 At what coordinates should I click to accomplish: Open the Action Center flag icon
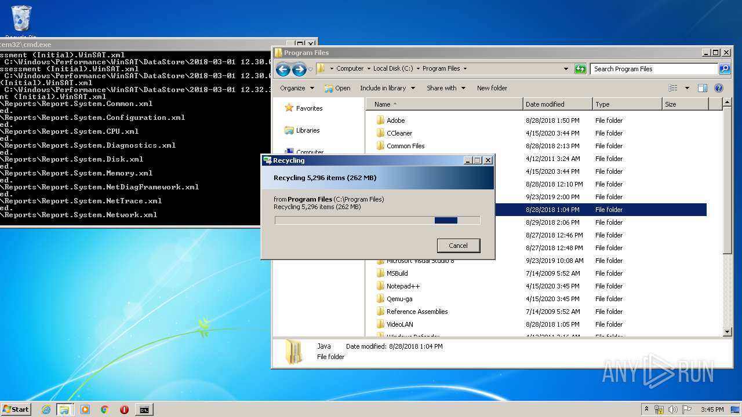pyautogui.click(x=687, y=409)
